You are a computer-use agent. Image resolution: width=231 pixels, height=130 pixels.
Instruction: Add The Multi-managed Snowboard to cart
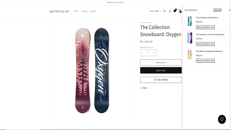pyautogui.click(x=210, y=61)
